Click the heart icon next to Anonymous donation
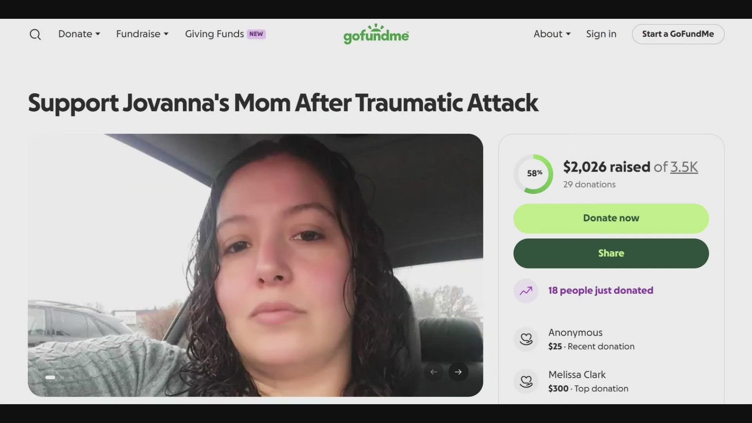The width and height of the screenshot is (752, 423). click(526, 339)
